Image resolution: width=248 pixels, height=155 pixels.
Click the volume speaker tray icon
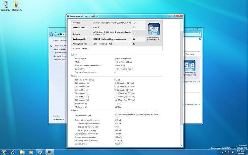233,152
